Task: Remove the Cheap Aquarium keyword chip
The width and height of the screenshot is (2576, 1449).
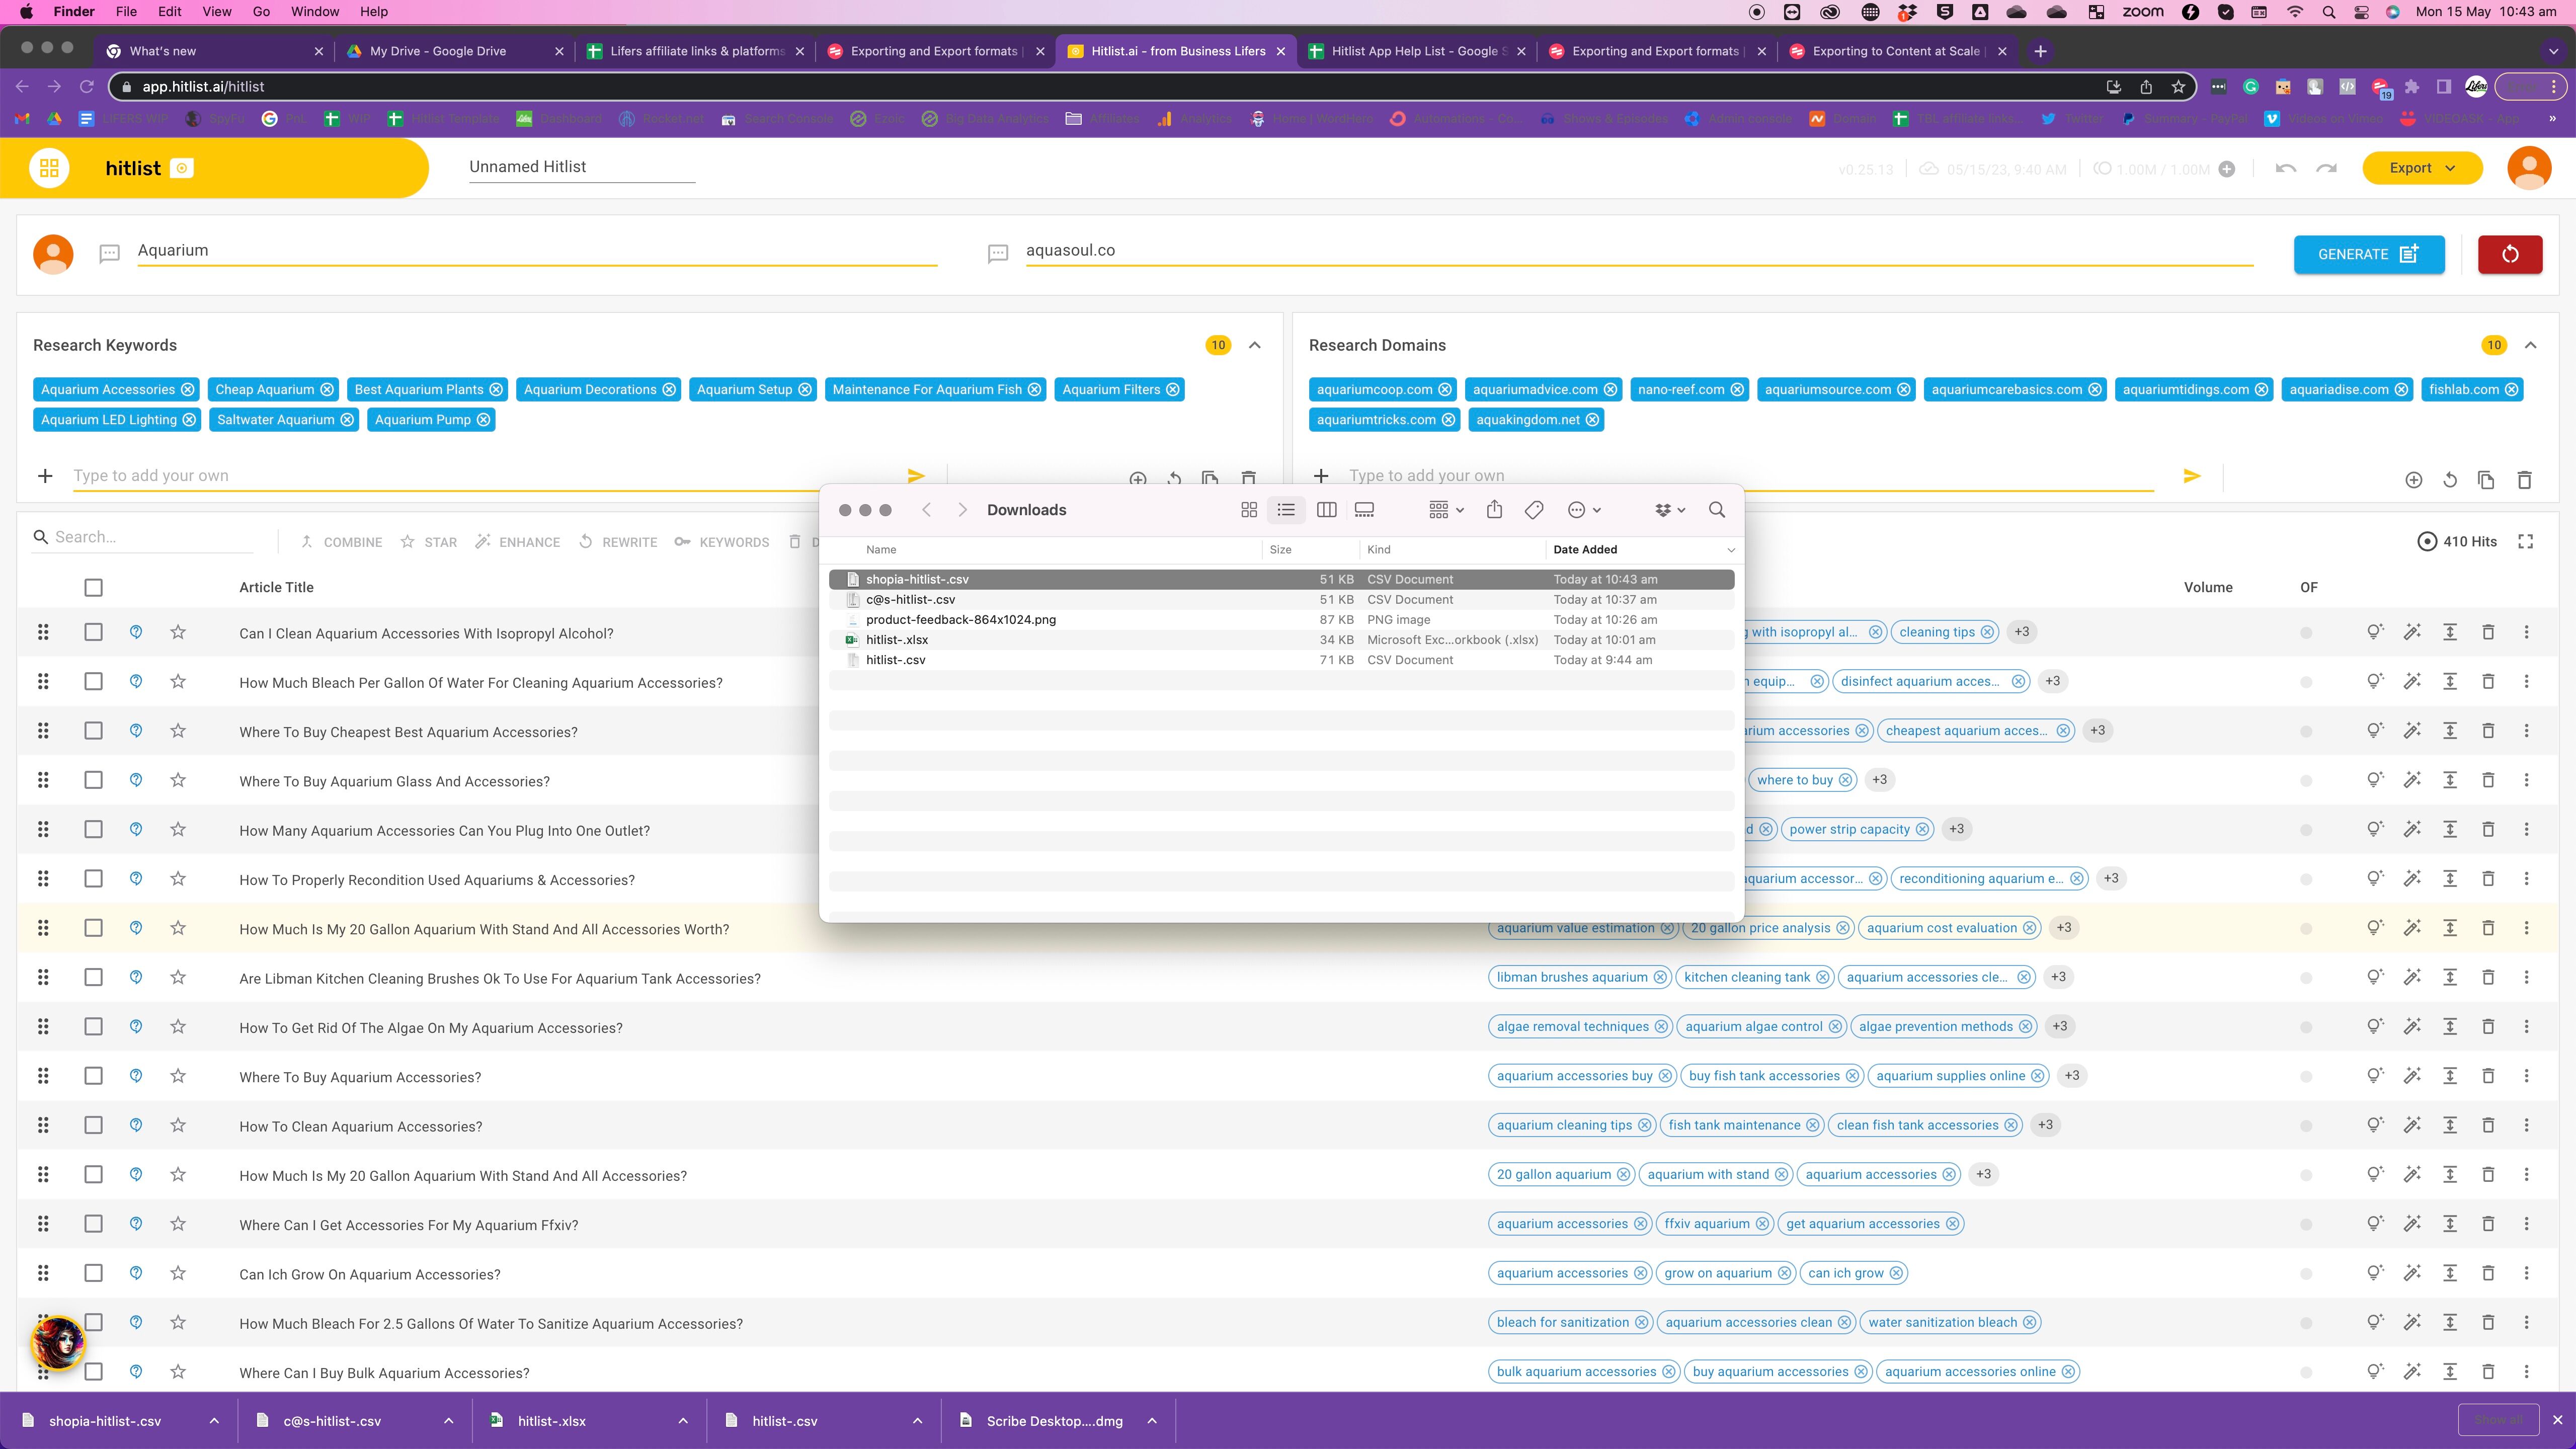Action: click(326, 390)
